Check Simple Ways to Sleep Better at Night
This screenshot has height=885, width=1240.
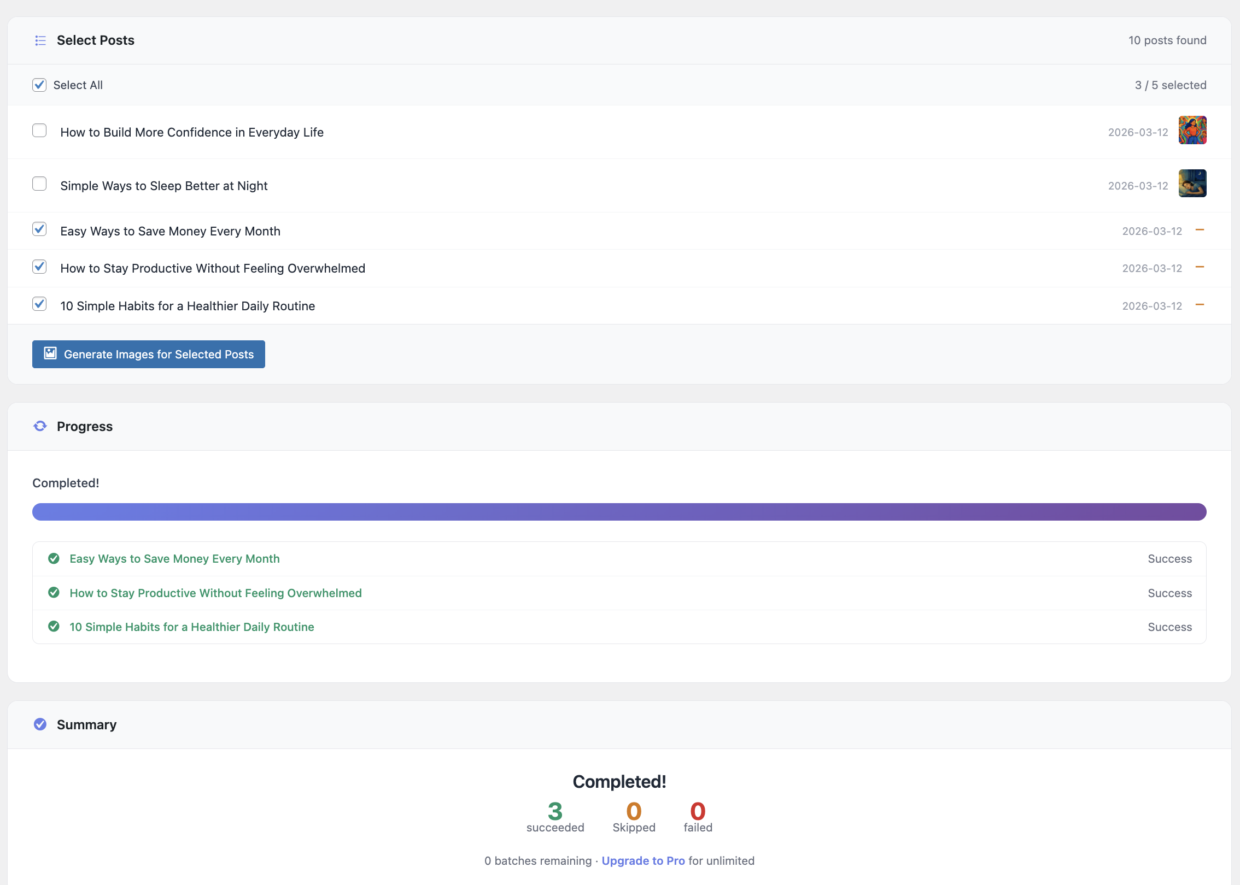pyautogui.click(x=39, y=184)
